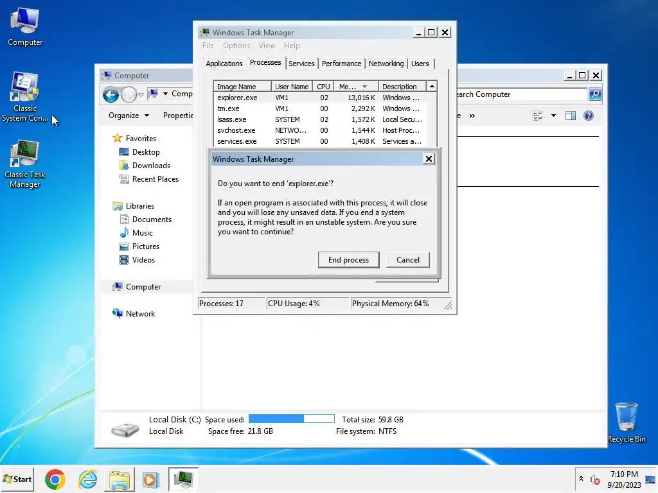This screenshot has width=658, height=493.
Task: Select the explorer.exe process row
Action: point(320,98)
